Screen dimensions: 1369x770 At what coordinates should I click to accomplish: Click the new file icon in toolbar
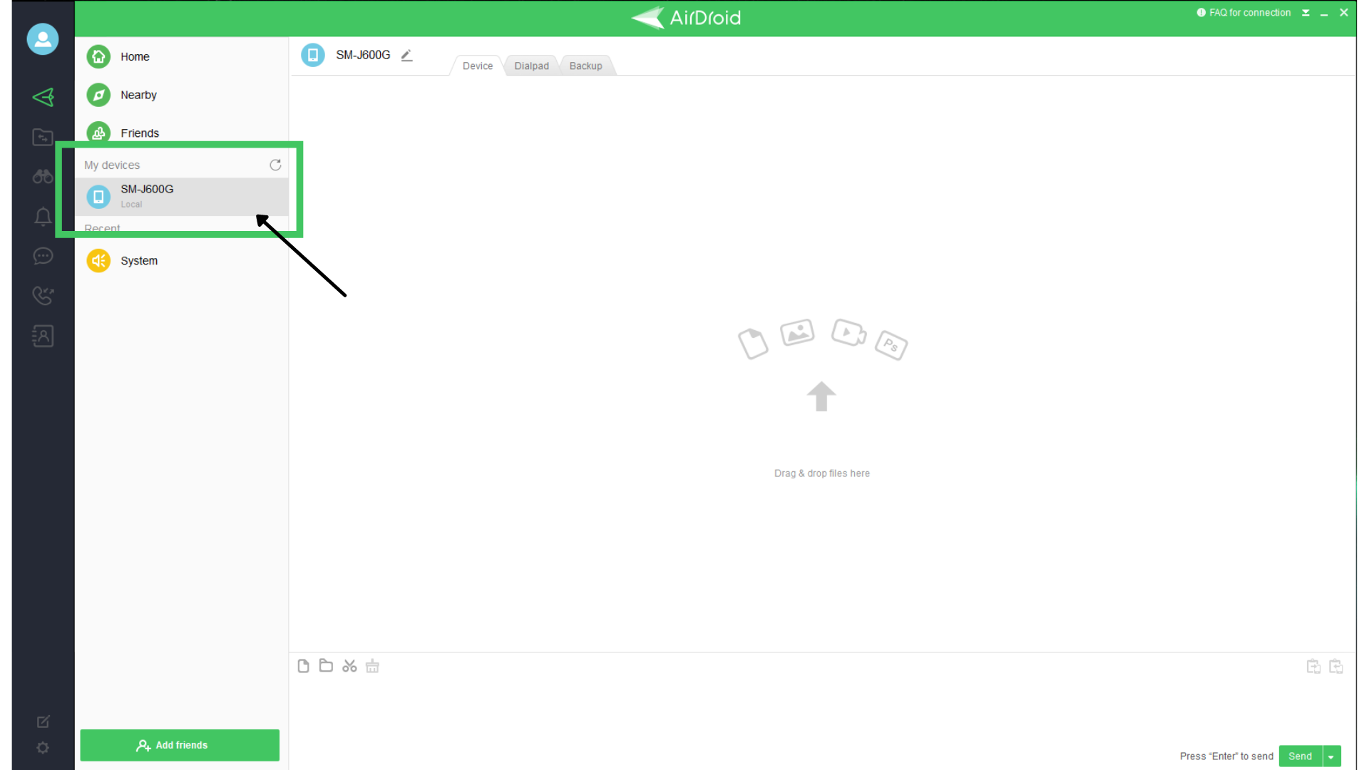pyautogui.click(x=303, y=666)
